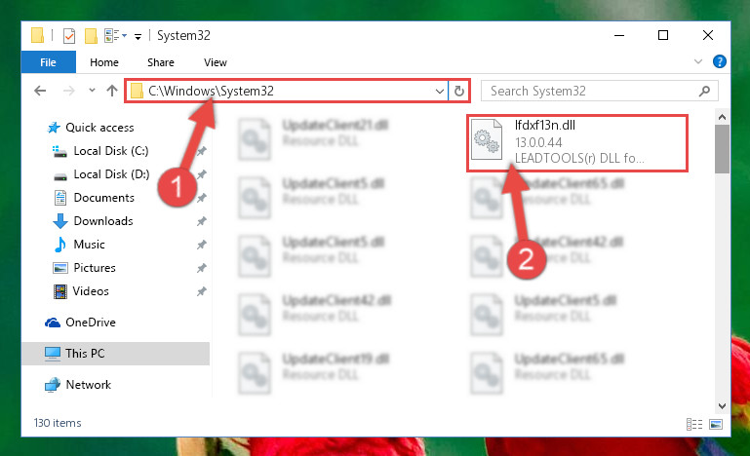This screenshot has width=750, height=456.
Task: Open the Share ribbon tab
Action: [161, 62]
